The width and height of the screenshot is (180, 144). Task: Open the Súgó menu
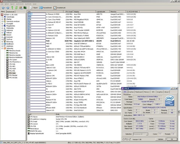34,4
